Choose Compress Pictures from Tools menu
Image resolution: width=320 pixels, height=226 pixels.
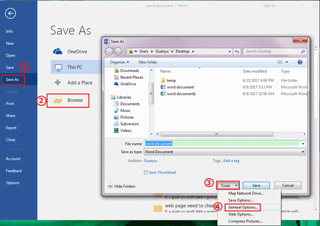click(245, 221)
